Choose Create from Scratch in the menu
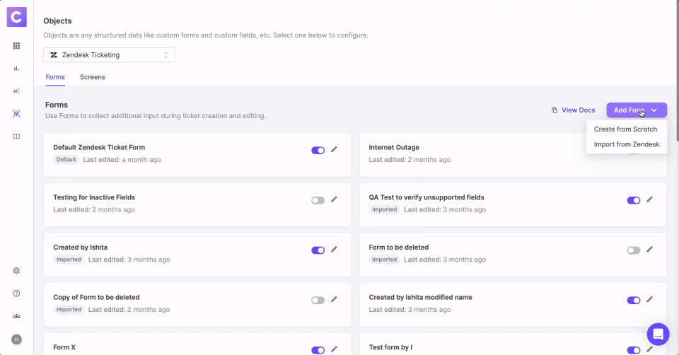679x355 pixels. pyautogui.click(x=625, y=129)
